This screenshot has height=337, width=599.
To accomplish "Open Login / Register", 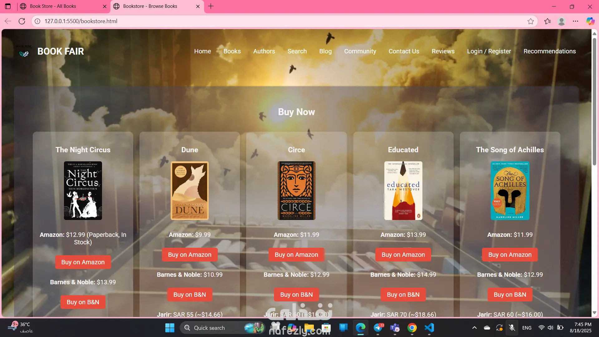I will (x=489, y=51).
